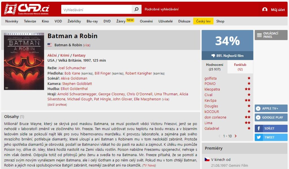Open Stephen Goldblatt's page
The image size is (289, 169).
click(x=77, y=84)
